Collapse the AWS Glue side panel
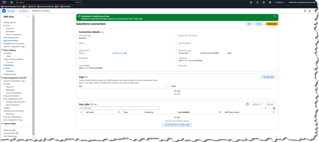 coord(28,17)
